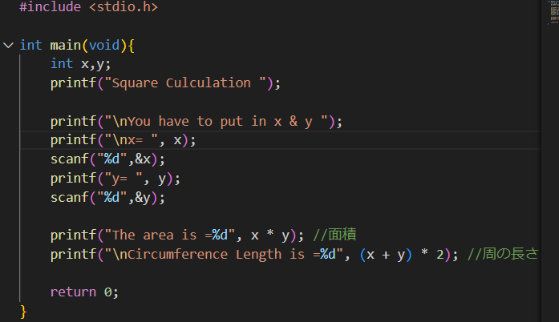Click the closing brace of main
The width and height of the screenshot is (559, 322).
23,312
